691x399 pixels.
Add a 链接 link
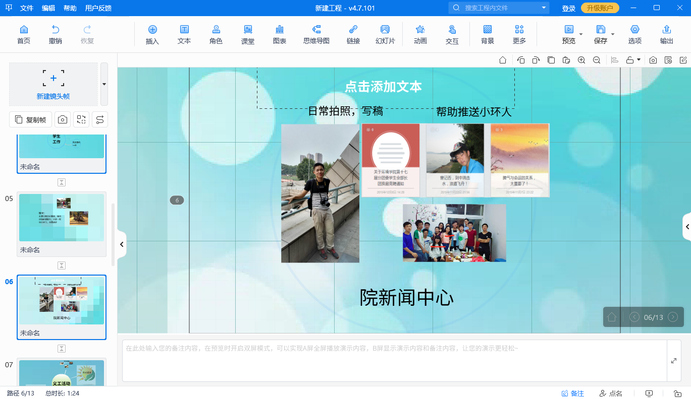tap(353, 34)
